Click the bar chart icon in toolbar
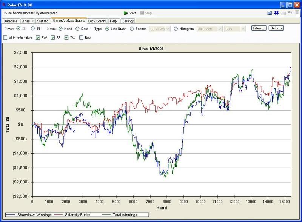Viewport: 302px width, 222px height. pos(283,13)
